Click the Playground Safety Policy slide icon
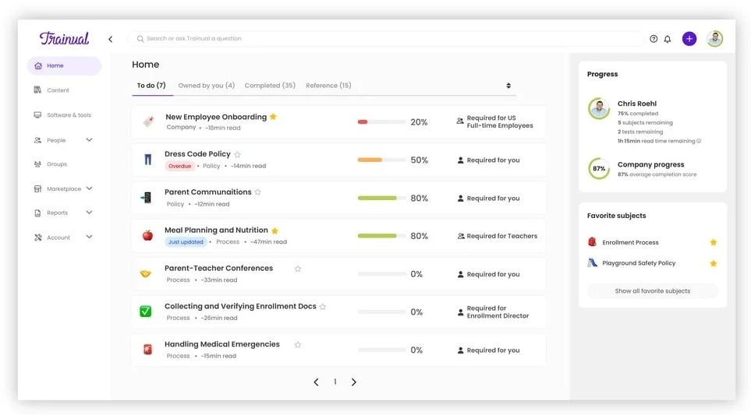The width and height of the screenshot is (751, 415). (593, 262)
